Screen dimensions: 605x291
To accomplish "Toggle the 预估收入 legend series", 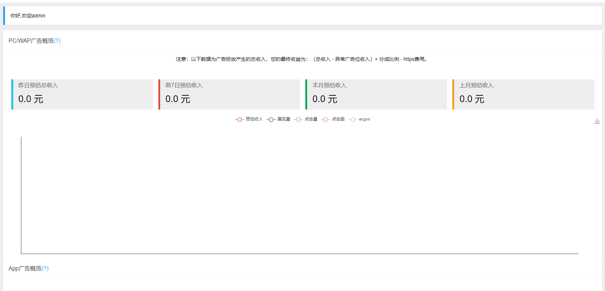I will 249,119.
